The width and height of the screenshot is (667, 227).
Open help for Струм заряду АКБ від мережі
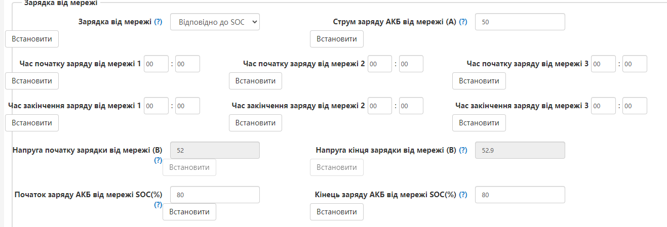(463, 22)
